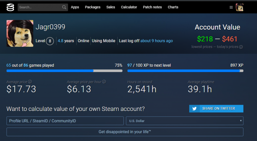Open Patch notes in the navigation
Viewport: 257px width, 141px height.
(152, 7)
